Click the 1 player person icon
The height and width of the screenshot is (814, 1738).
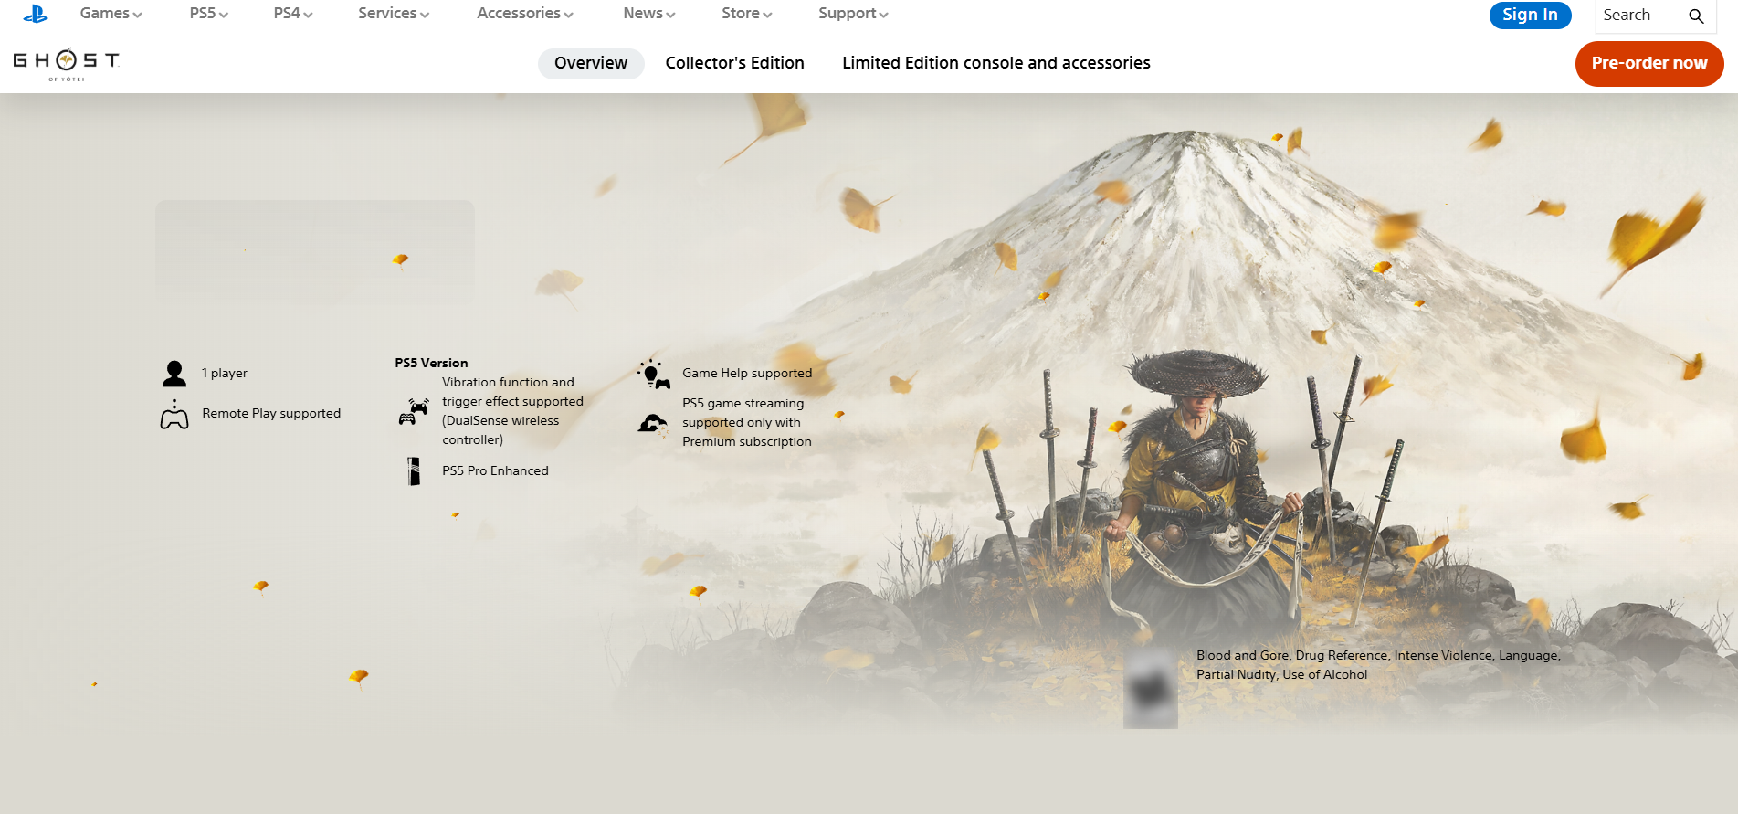pos(174,374)
